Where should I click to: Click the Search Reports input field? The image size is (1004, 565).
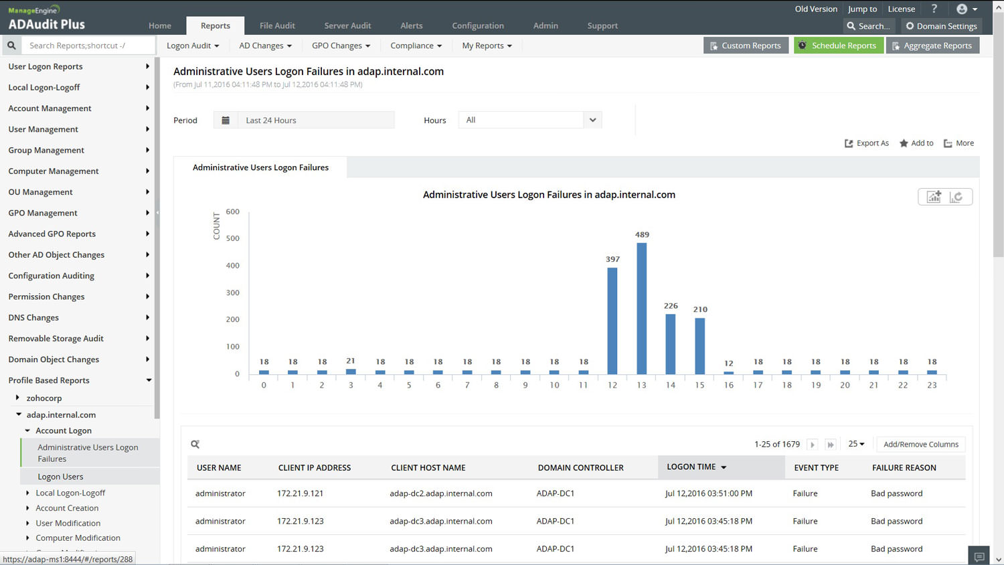point(87,46)
